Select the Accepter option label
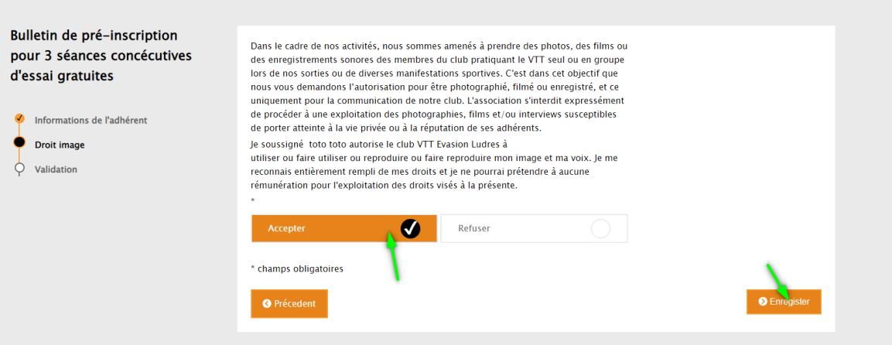This screenshot has height=345, width=892. [287, 228]
